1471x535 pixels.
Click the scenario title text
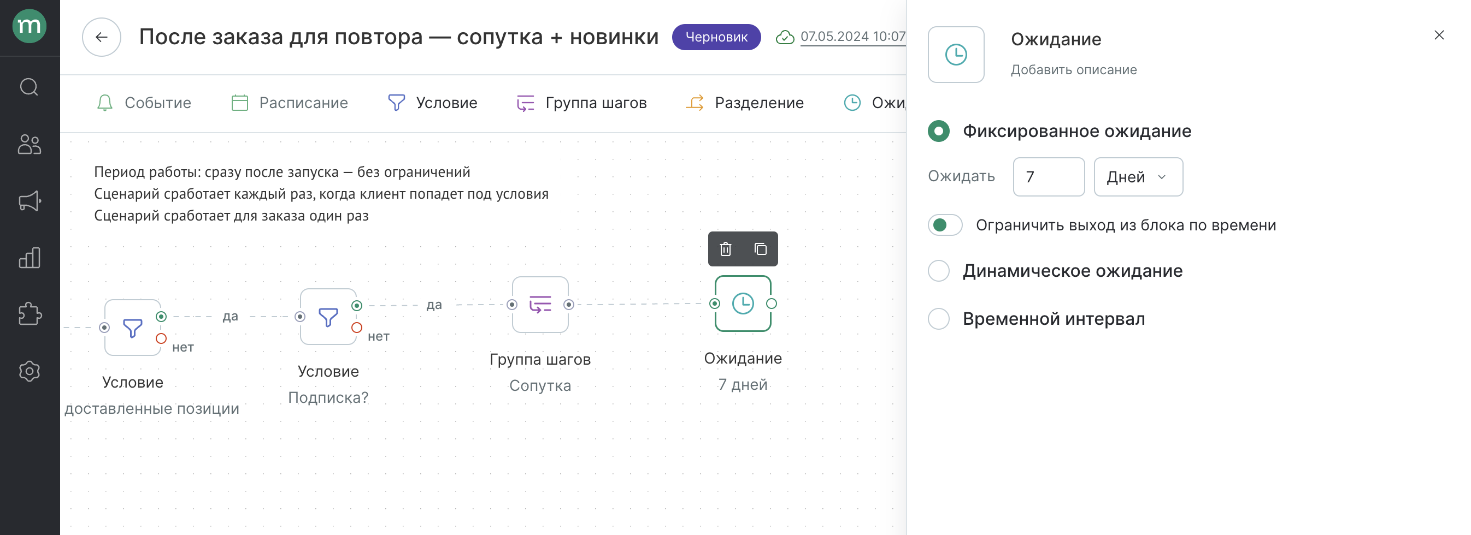398,37
